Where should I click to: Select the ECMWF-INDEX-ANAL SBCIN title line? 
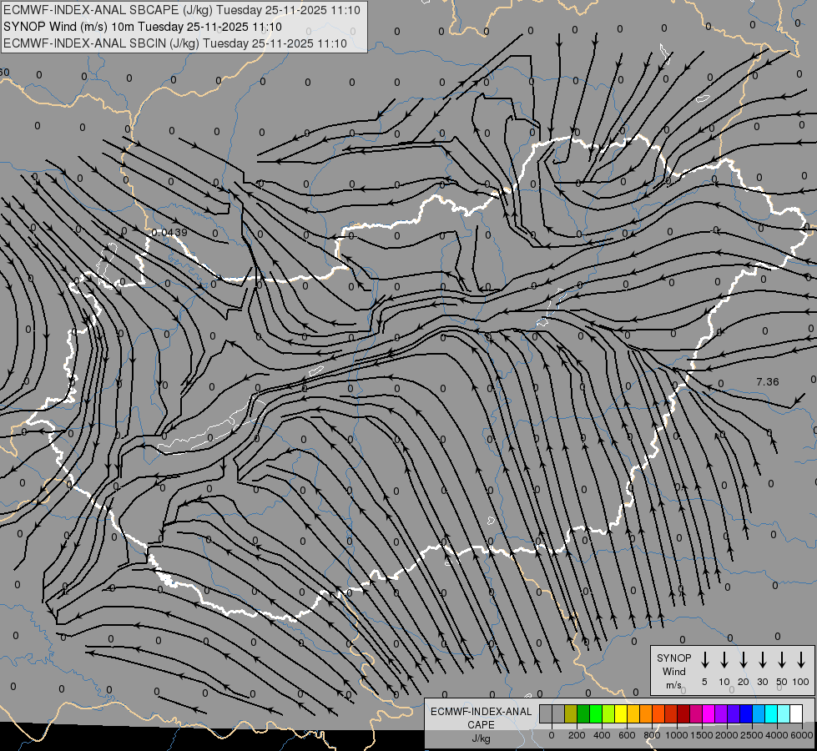pos(175,43)
